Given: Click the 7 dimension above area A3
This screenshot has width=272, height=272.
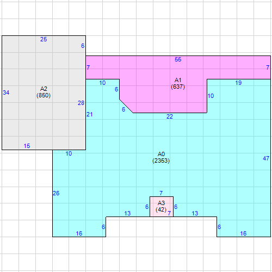Looking at the screenshot, I should pos(161,193).
